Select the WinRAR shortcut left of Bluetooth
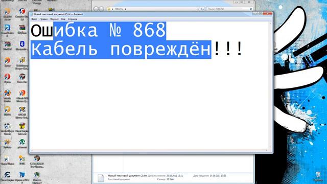The height and width of the screenshot is (184, 327). click(x=7, y=45)
